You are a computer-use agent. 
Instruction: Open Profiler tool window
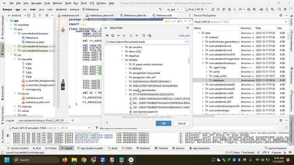point(51,148)
